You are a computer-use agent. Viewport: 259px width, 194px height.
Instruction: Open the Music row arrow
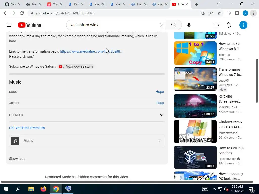pyautogui.click(x=160, y=141)
